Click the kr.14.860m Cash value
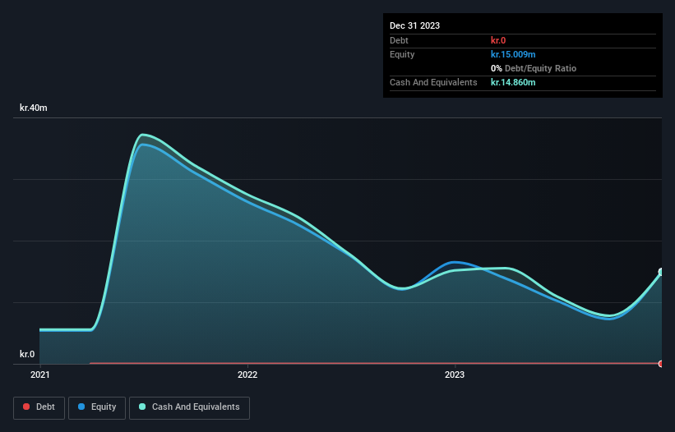 coord(513,82)
